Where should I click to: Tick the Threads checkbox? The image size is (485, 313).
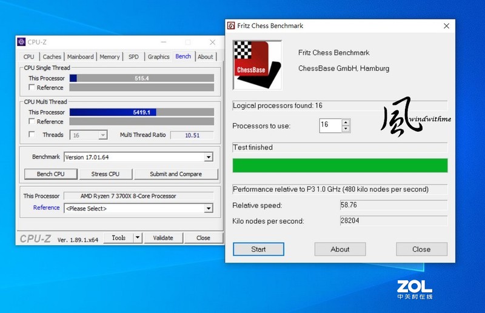coord(32,135)
